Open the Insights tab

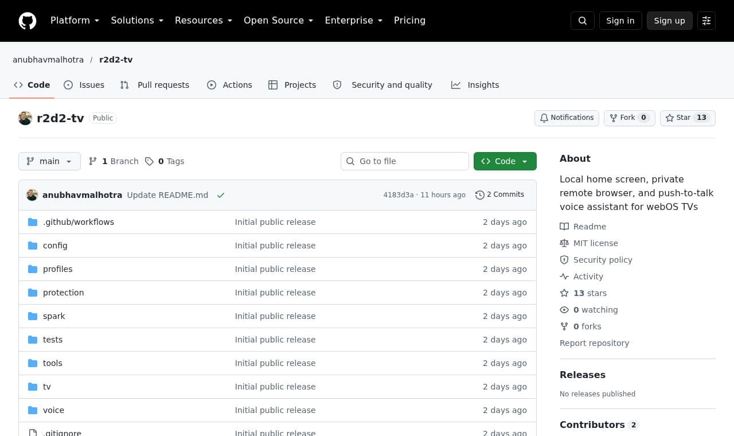tap(475, 85)
